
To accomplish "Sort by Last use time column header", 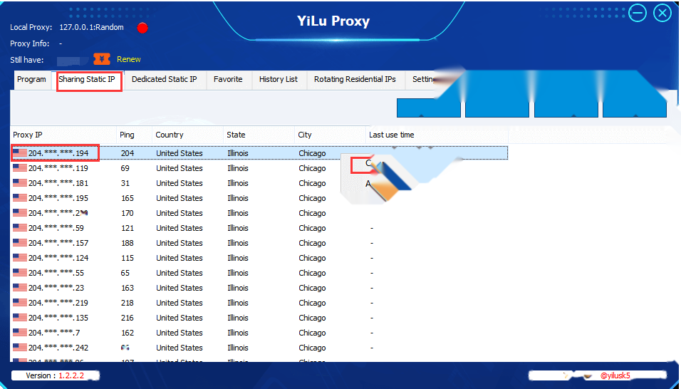I will (x=437, y=135).
